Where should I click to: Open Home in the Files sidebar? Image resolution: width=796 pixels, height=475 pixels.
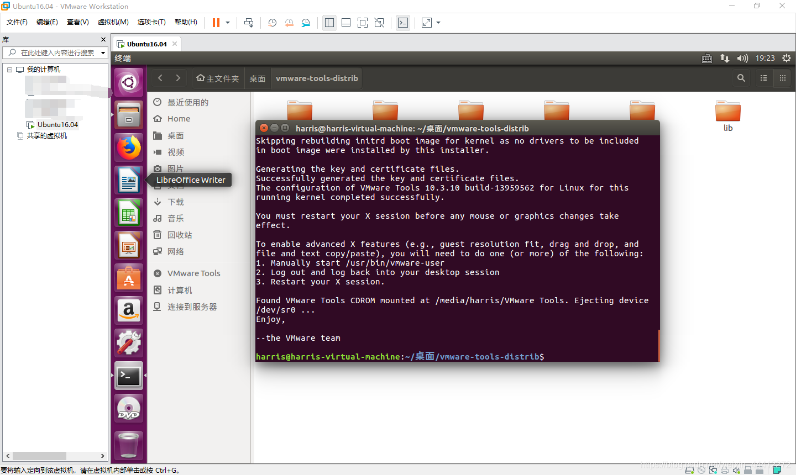(199, 119)
